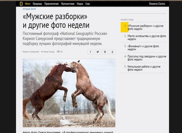Open the author Кирилл Самурский link

[x=31, y=52]
